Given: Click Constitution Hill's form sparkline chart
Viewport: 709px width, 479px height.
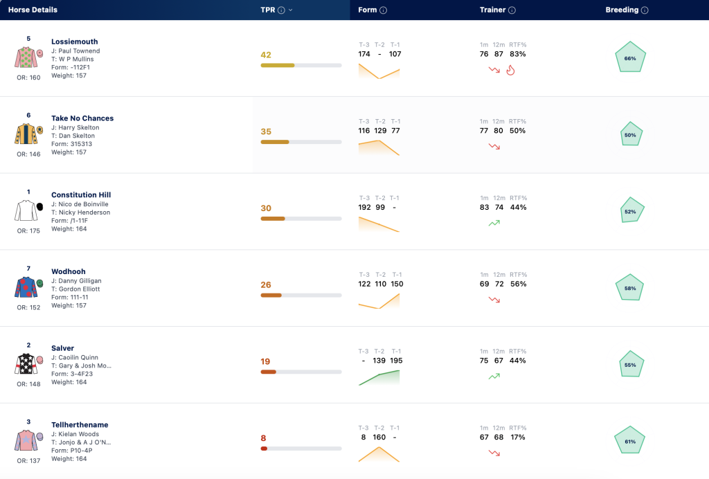Looking at the screenshot, I should 379,224.
